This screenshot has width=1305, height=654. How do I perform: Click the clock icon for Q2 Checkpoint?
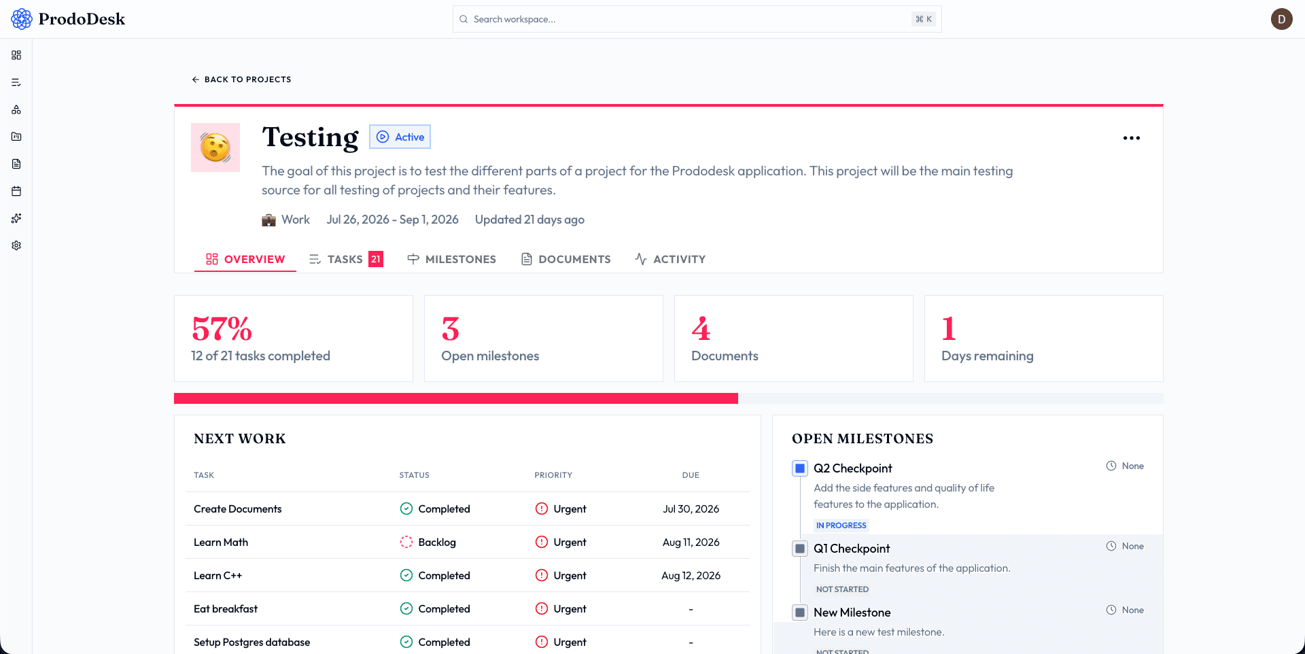point(1111,466)
